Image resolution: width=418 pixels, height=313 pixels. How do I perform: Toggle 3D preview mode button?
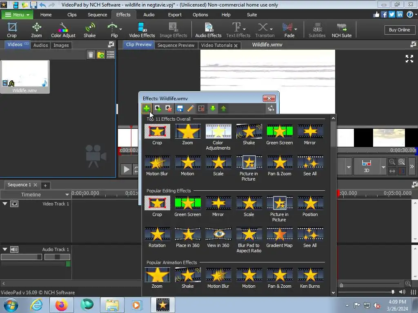tap(367, 166)
